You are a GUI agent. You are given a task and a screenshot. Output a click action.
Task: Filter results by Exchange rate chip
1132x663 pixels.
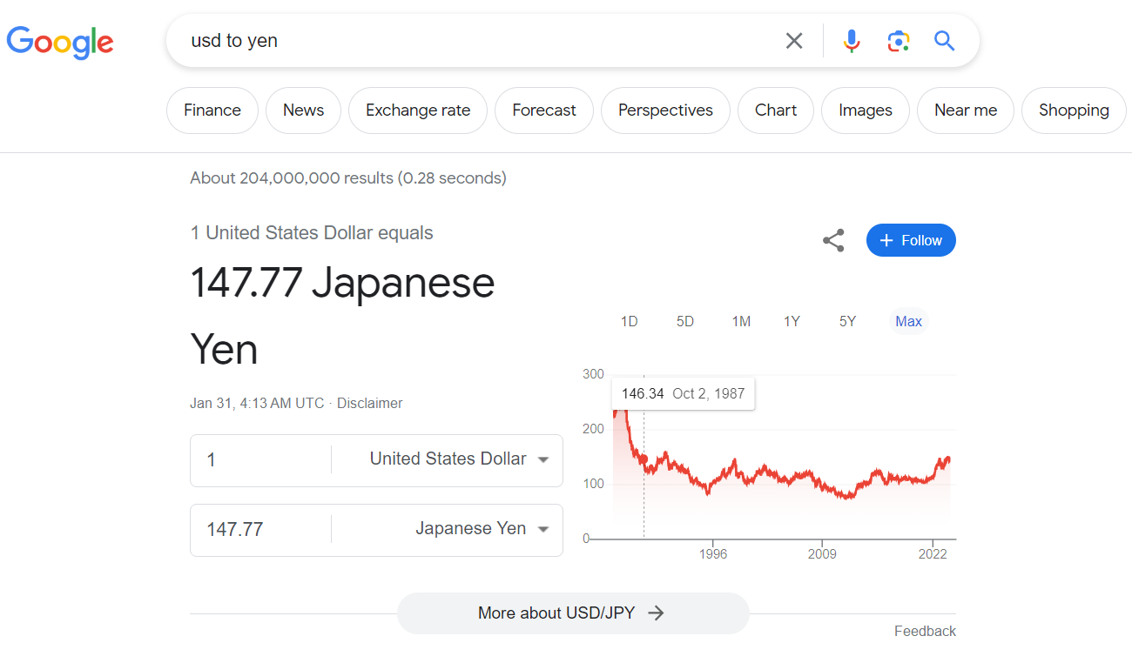click(418, 110)
